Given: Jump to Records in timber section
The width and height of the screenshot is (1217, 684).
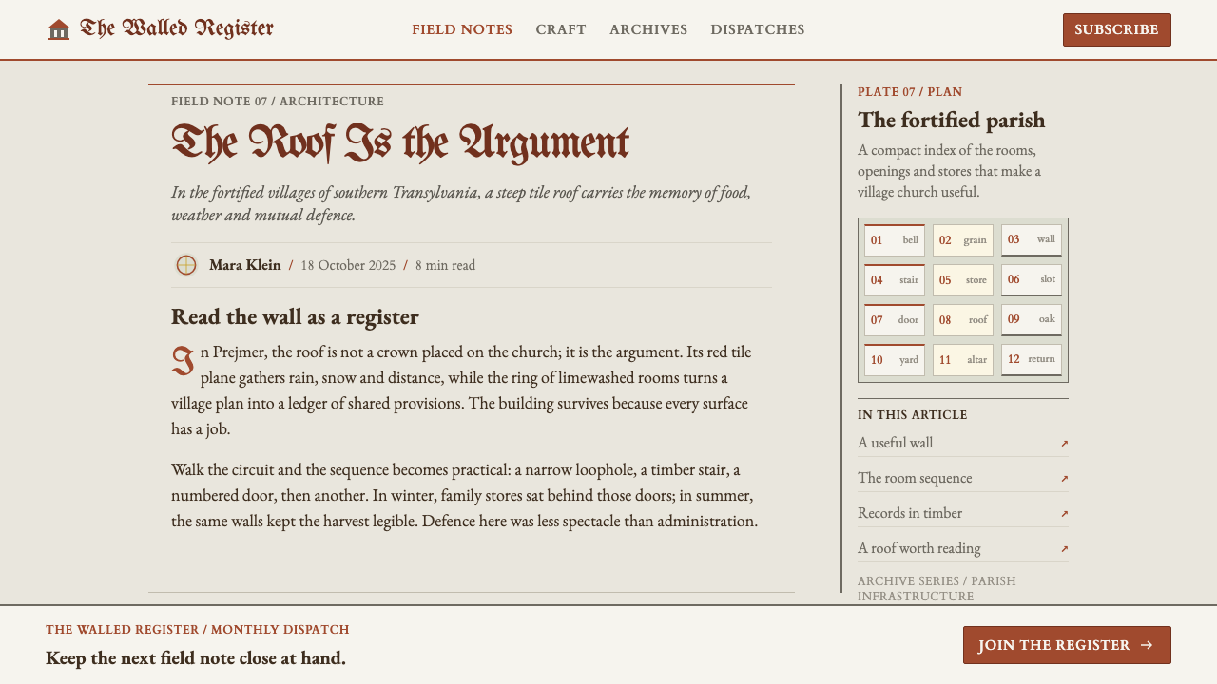Looking at the screenshot, I should pyautogui.click(x=963, y=513).
